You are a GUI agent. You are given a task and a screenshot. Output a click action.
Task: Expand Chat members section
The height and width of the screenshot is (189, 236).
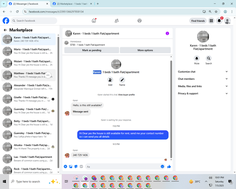(203, 79)
